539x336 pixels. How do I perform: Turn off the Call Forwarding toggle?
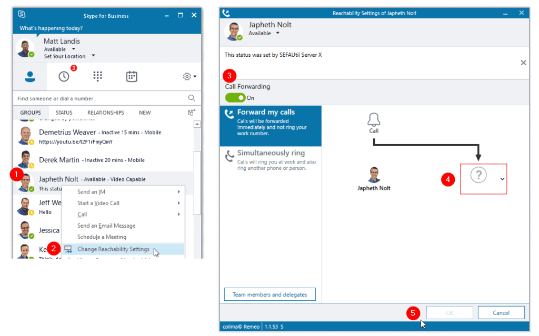[235, 98]
